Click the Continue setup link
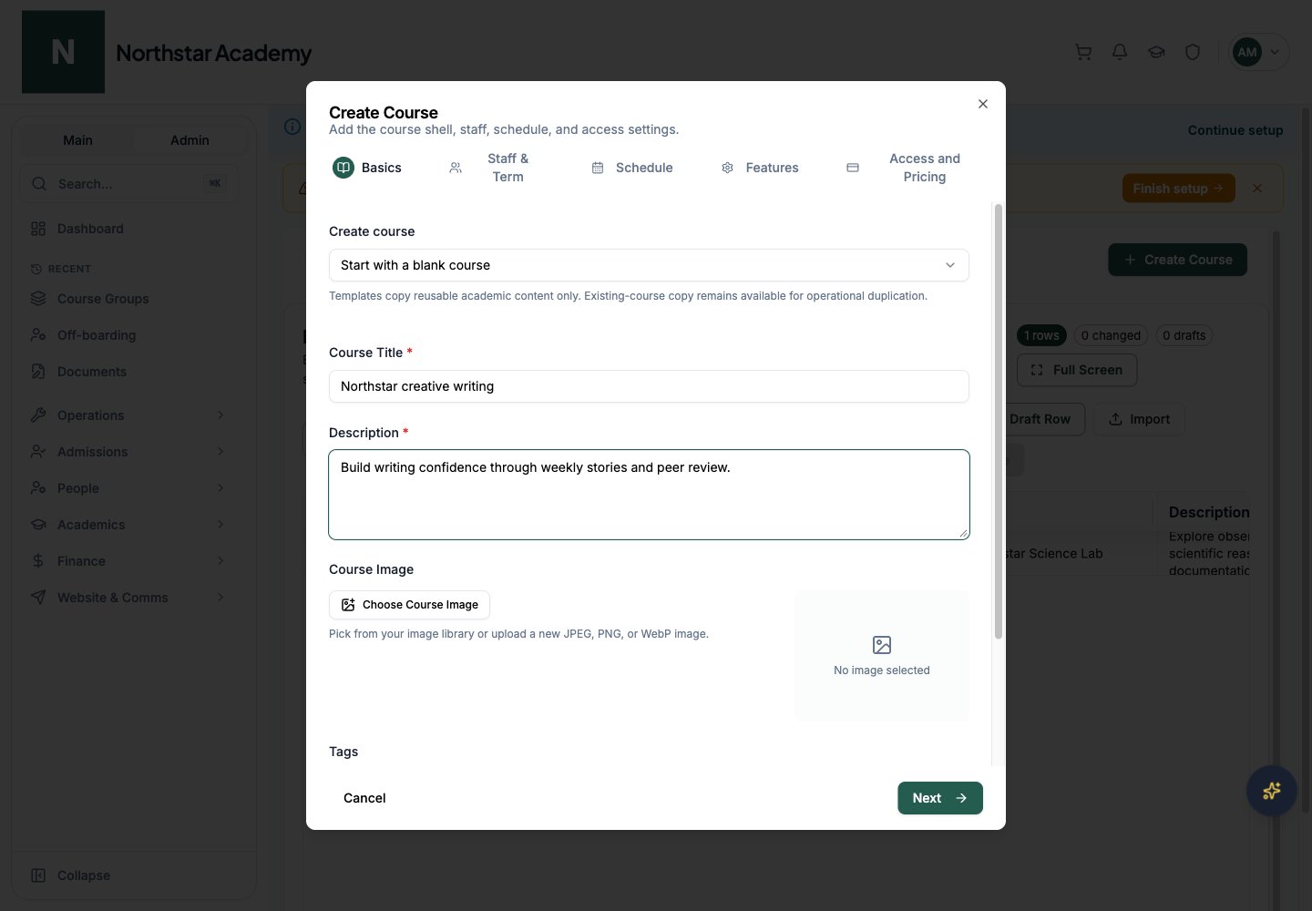This screenshot has height=911, width=1312. (1235, 130)
